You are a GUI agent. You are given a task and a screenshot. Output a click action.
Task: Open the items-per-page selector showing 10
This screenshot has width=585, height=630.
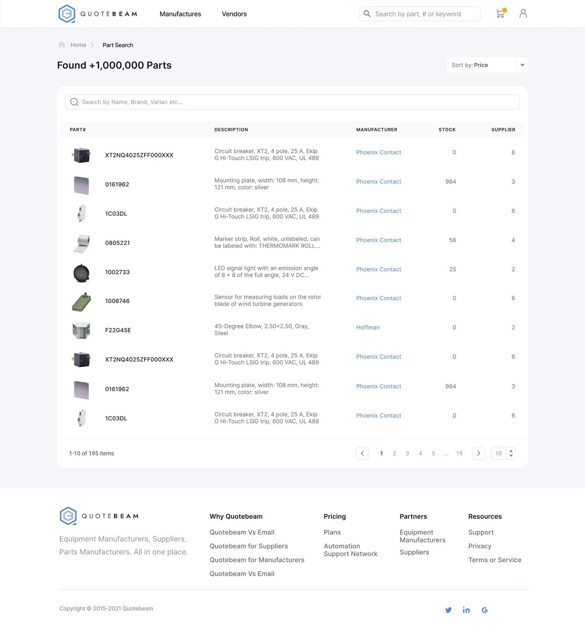tap(503, 453)
